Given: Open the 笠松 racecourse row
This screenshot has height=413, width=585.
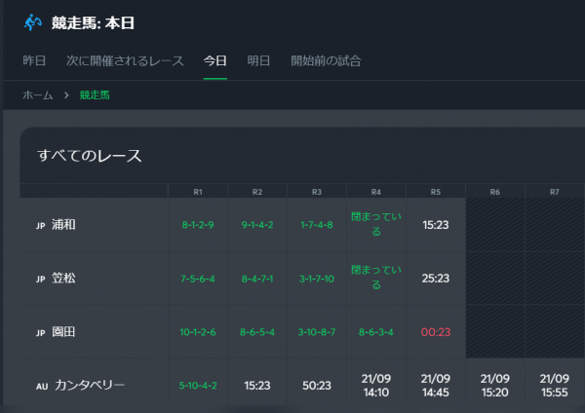Looking at the screenshot, I should coord(94,278).
